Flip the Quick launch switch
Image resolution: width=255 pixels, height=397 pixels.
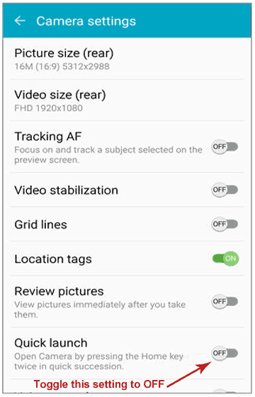225,353
